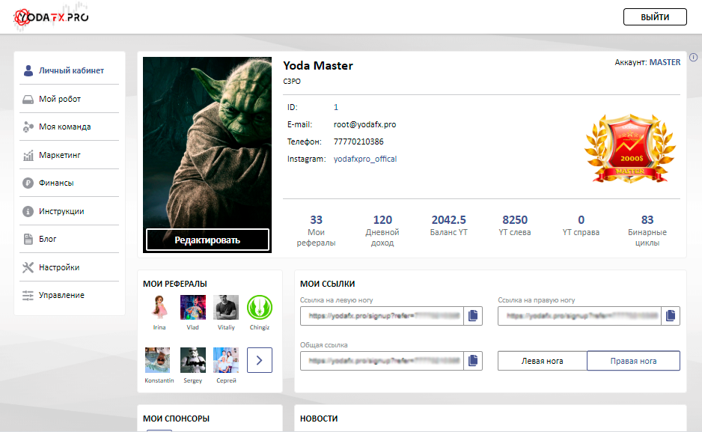The height and width of the screenshot is (432, 702).
Task: Click the 2000$ MASTER license badge
Action: pos(630,147)
